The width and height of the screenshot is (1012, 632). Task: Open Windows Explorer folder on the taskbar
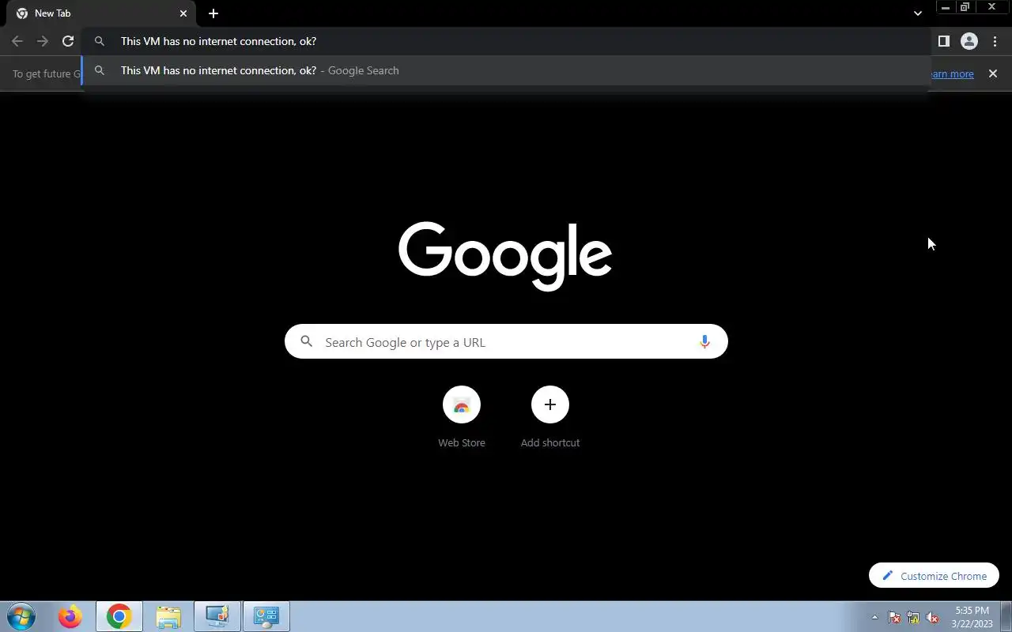(168, 616)
